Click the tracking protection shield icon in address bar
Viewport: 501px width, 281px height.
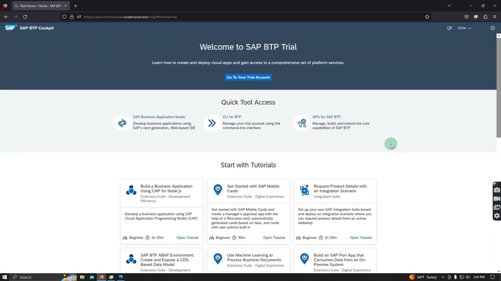click(x=65, y=17)
